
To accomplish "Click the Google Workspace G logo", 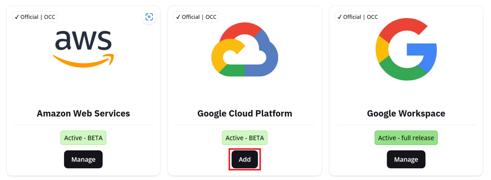I will point(406,49).
